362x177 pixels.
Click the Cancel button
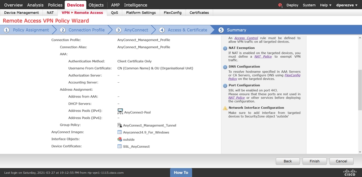pos(341,161)
